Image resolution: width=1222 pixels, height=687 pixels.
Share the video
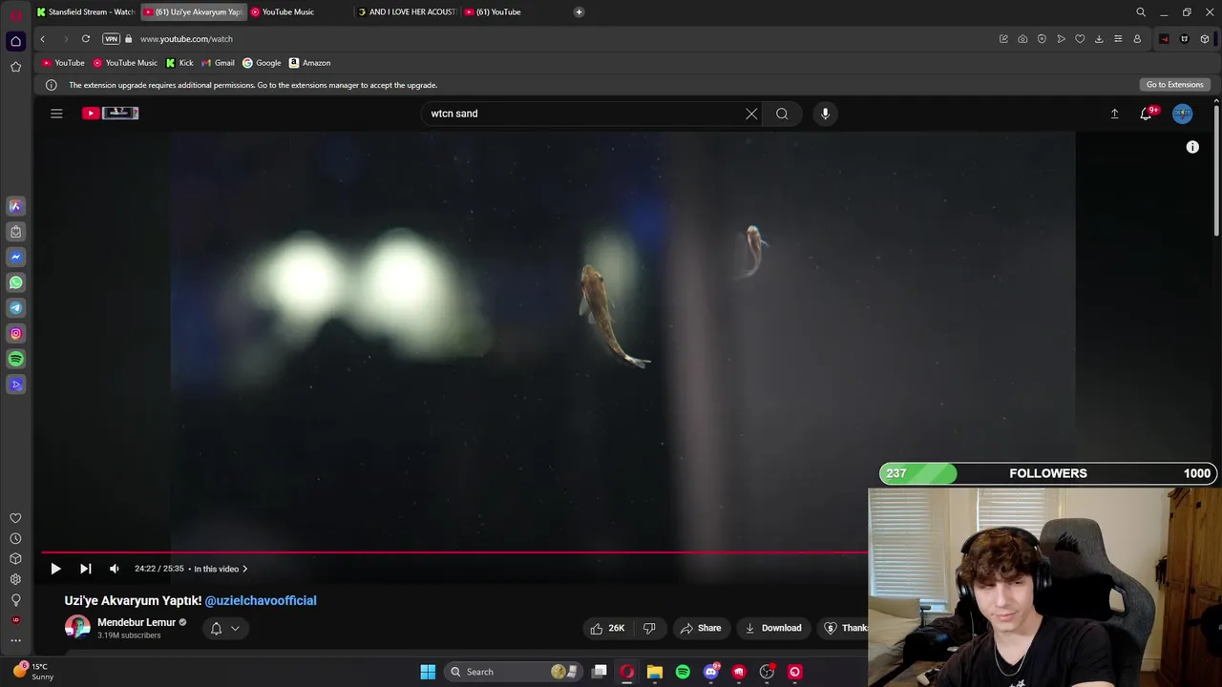[x=700, y=628]
